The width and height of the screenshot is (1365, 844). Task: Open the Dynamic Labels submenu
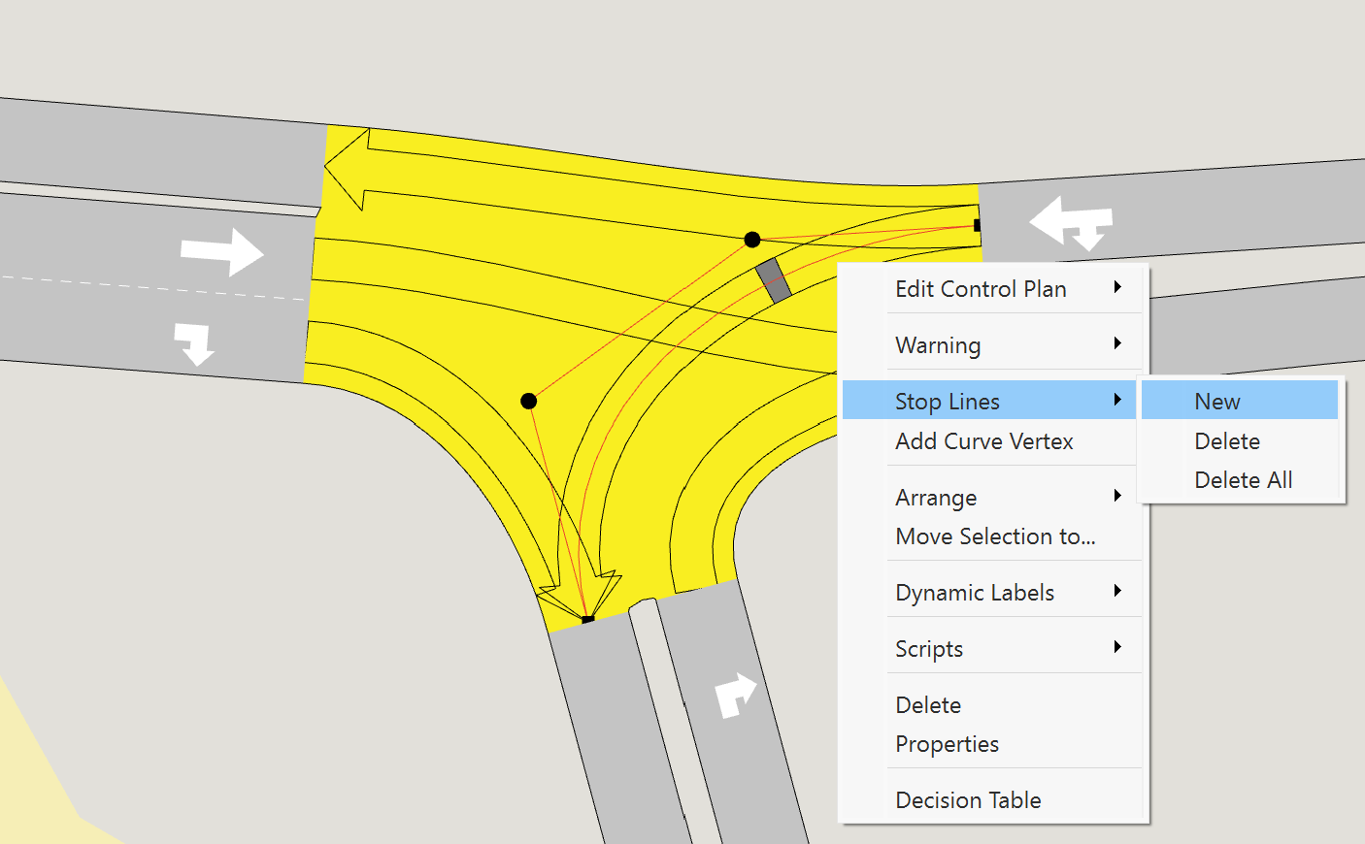974,592
